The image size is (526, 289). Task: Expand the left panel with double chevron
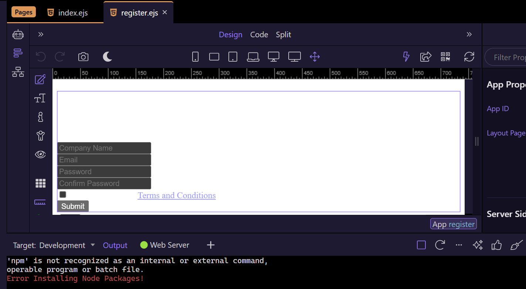41,34
